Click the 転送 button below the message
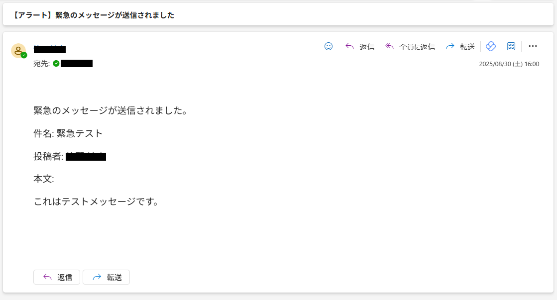The height and width of the screenshot is (300, 557). (x=106, y=277)
